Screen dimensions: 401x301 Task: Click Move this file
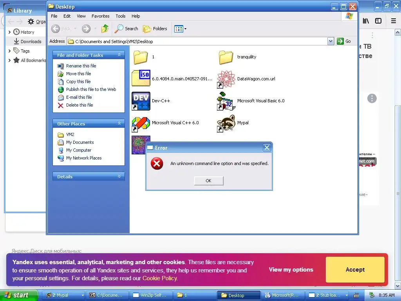78,74
